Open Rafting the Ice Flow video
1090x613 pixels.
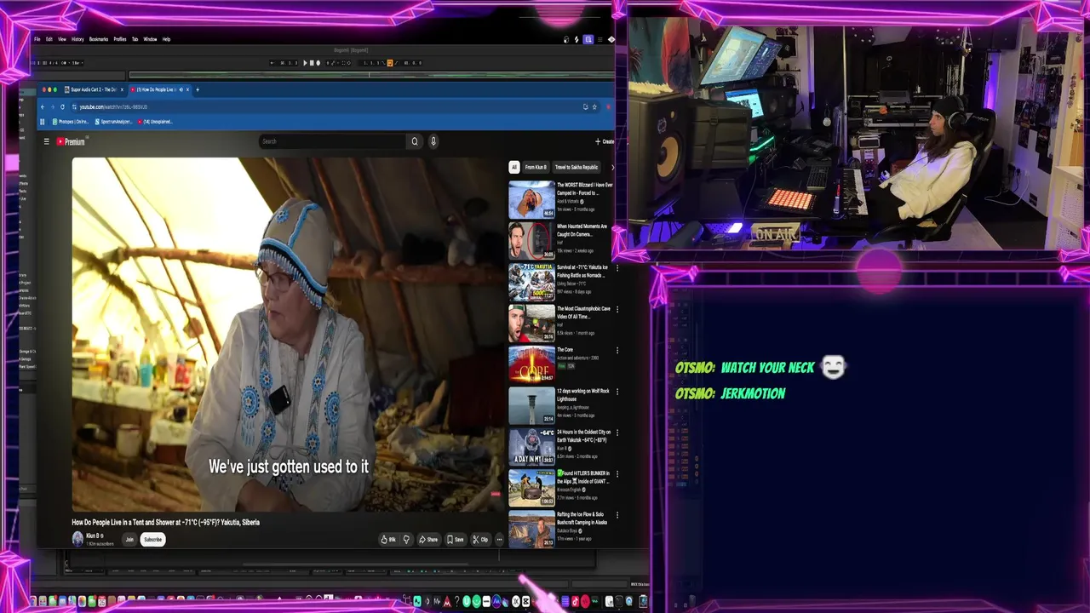pyautogui.click(x=532, y=529)
